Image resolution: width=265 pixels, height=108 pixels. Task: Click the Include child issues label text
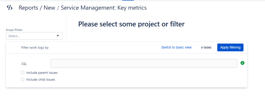[x=41, y=80]
